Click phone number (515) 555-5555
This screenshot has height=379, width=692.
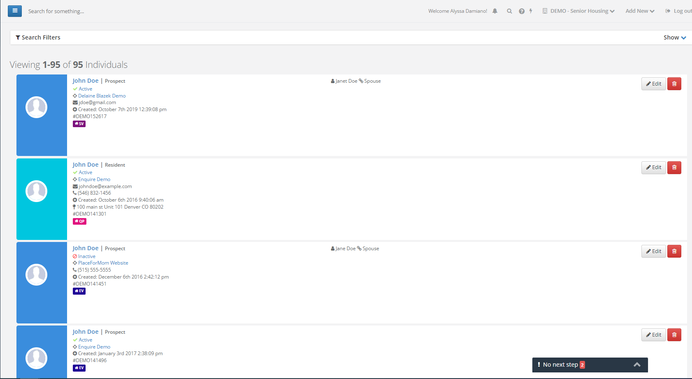click(94, 270)
